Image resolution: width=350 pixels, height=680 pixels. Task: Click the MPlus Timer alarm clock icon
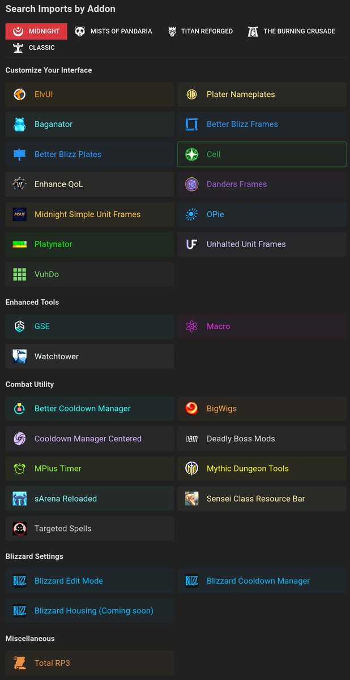[x=20, y=469]
